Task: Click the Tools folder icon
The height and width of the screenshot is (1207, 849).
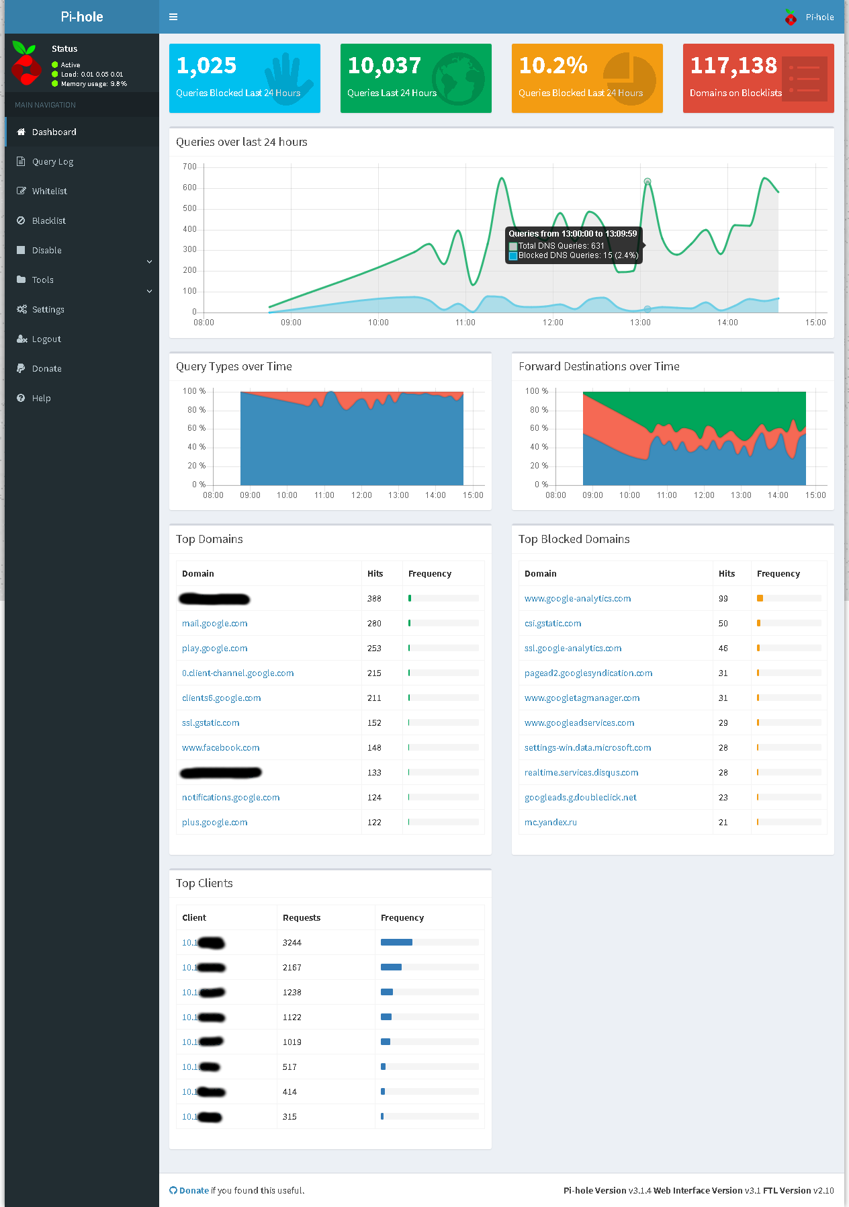Action: coord(21,280)
